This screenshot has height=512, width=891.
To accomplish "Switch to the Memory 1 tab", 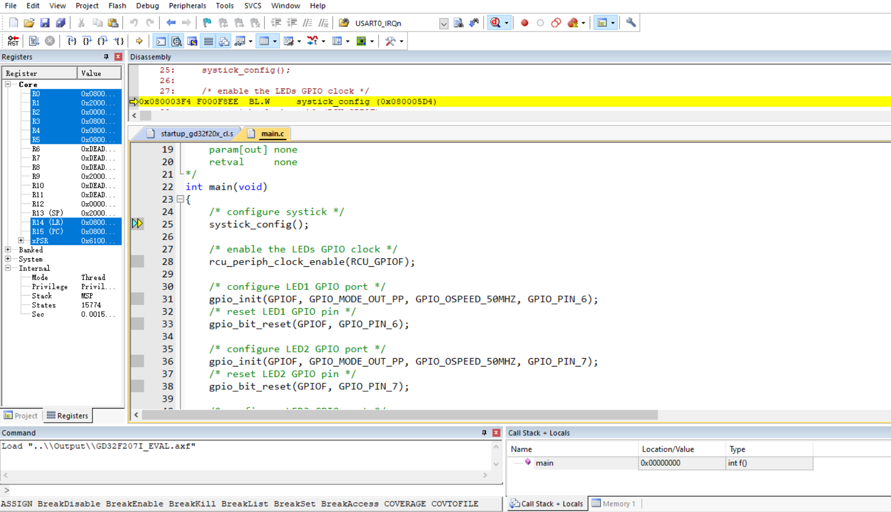I will coord(613,504).
